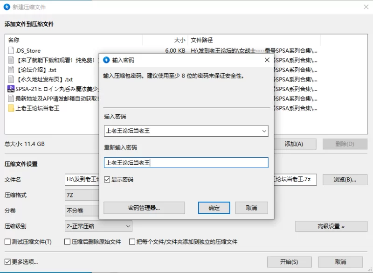Open the 压缩格式 7Z dropdown
The image size is (373, 273).
tap(82, 195)
